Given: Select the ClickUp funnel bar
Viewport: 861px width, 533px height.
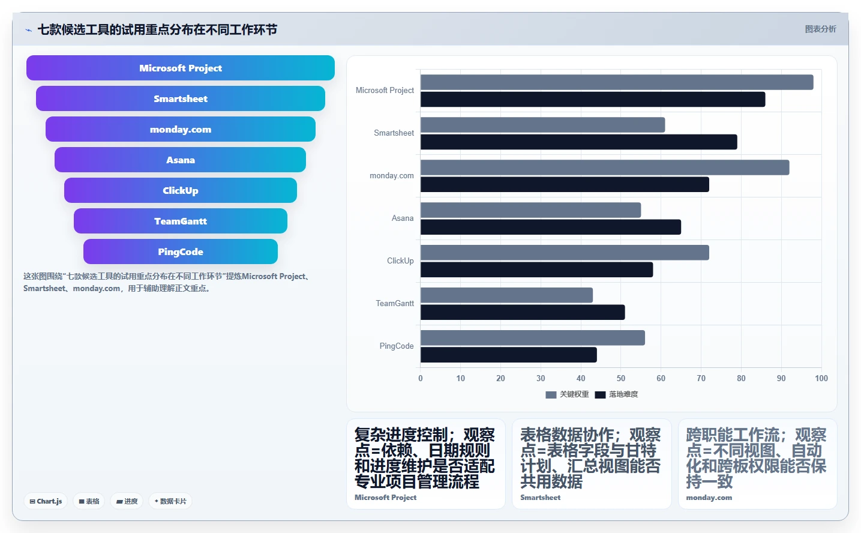Looking at the screenshot, I should [181, 190].
